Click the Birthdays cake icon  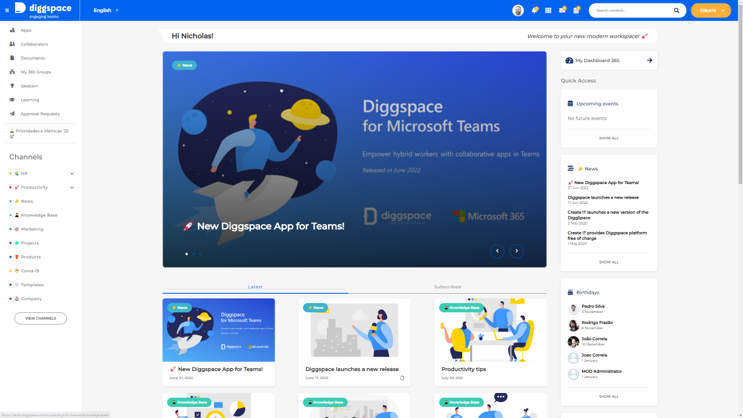(571, 292)
